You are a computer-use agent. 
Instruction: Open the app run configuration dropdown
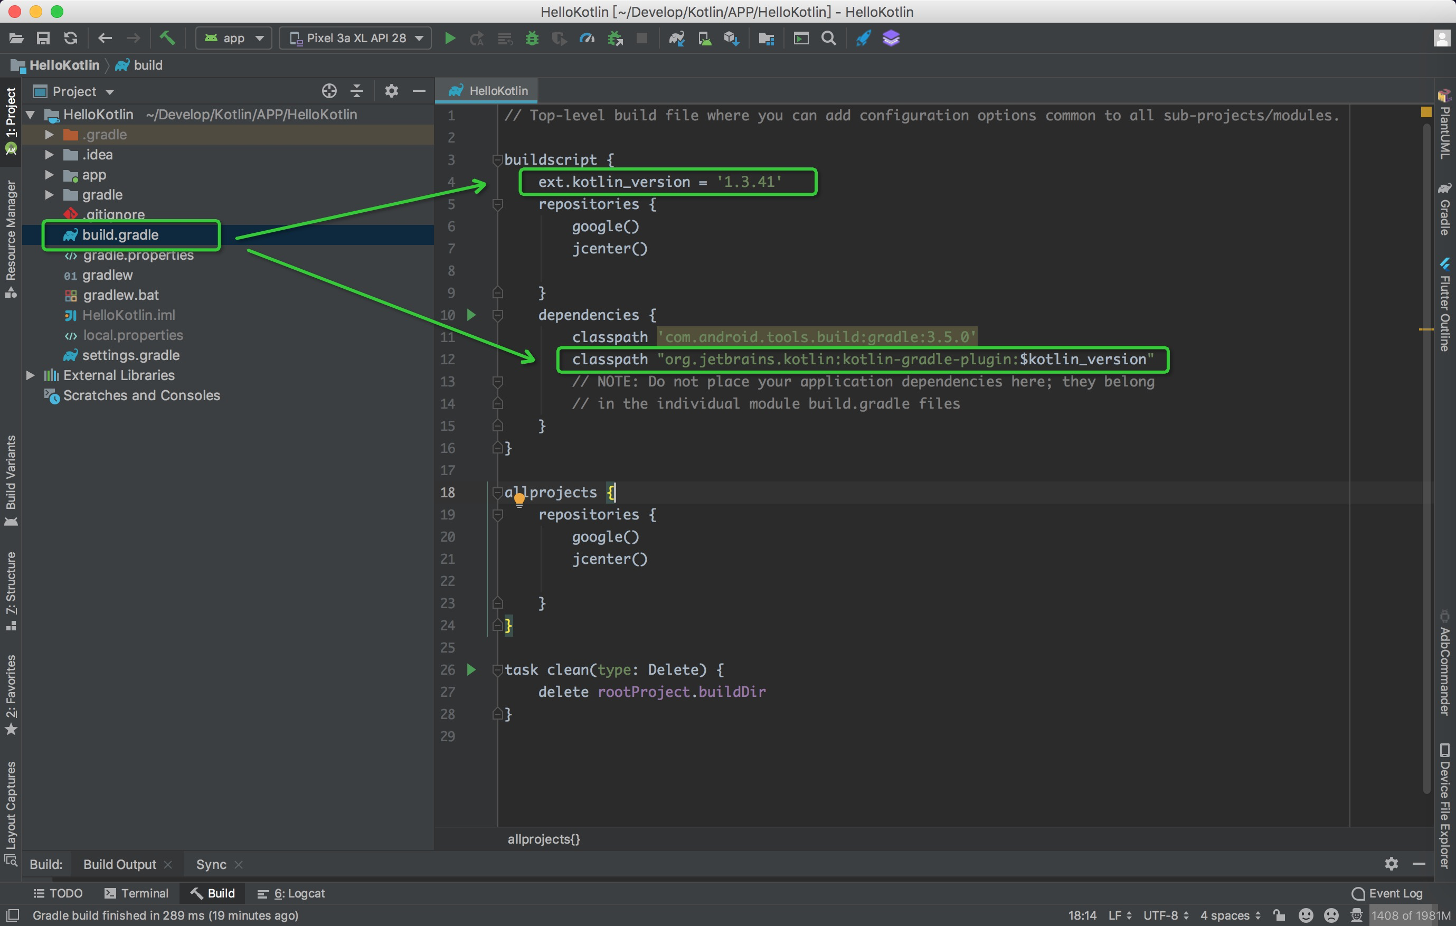click(233, 39)
